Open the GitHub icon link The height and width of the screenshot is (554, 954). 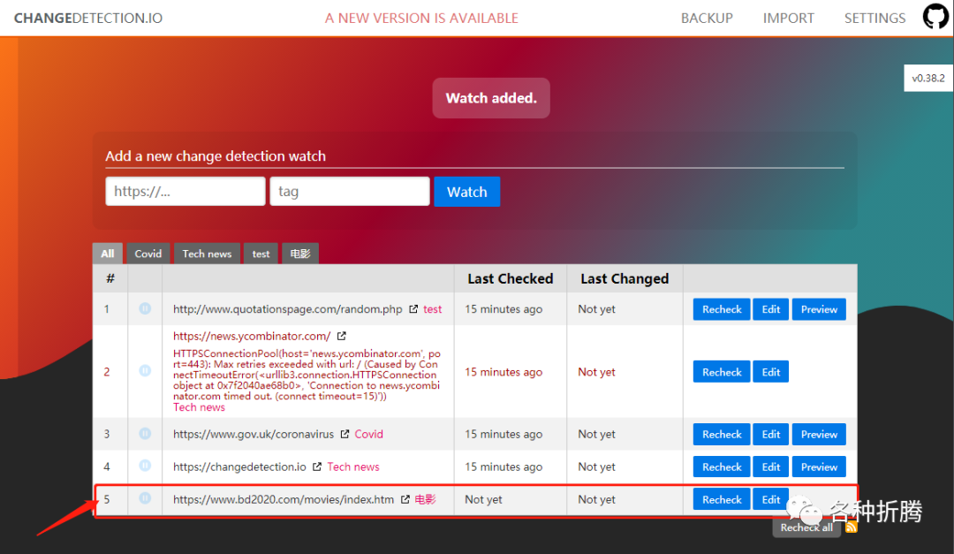point(935,17)
